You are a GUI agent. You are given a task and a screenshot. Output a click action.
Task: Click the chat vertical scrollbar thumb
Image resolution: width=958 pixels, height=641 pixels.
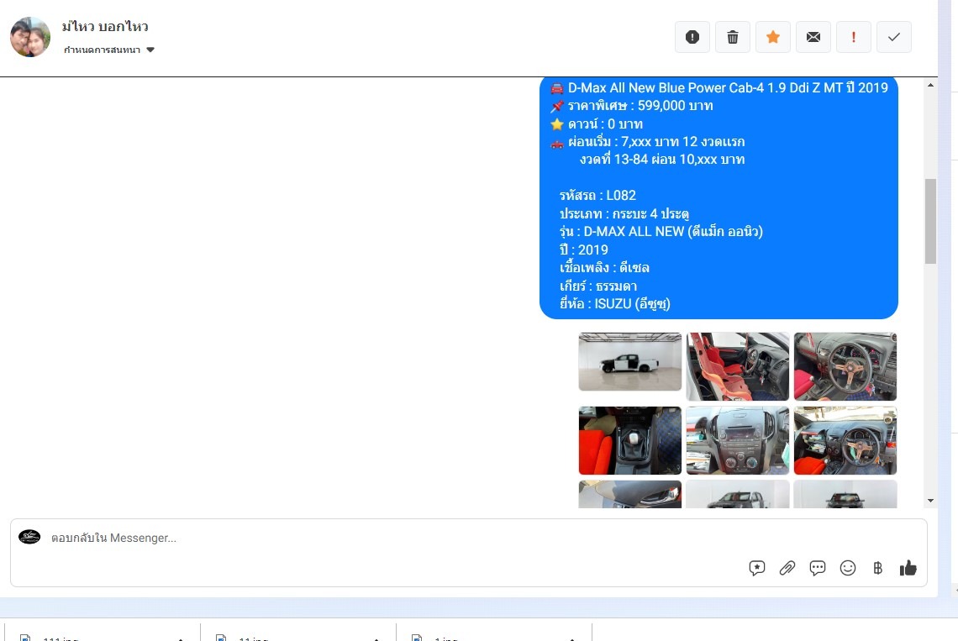pos(930,221)
